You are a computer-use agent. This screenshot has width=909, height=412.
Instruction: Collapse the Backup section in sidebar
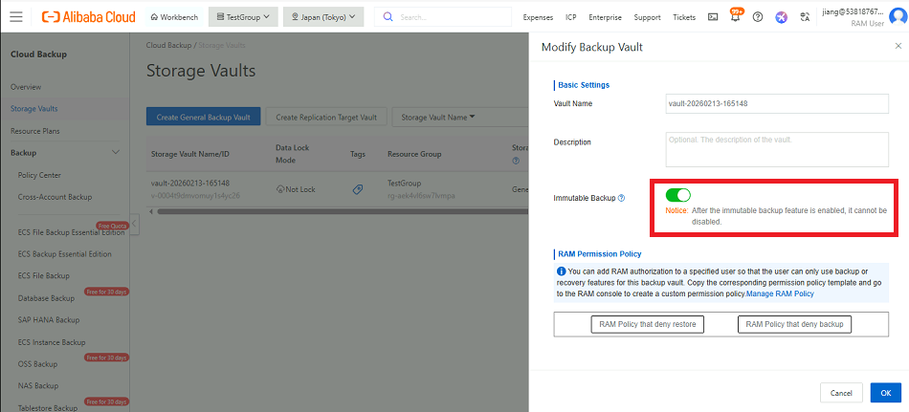coord(116,153)
